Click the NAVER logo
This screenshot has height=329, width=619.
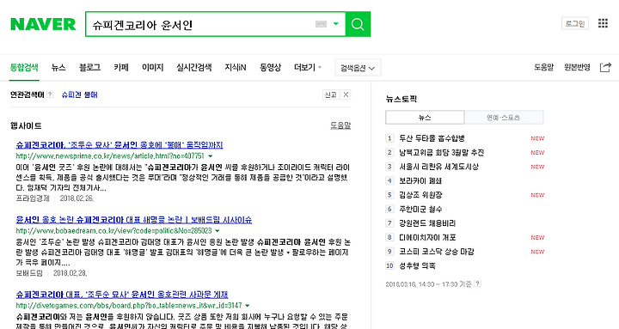pyautogui.click(x=43, y=24)
